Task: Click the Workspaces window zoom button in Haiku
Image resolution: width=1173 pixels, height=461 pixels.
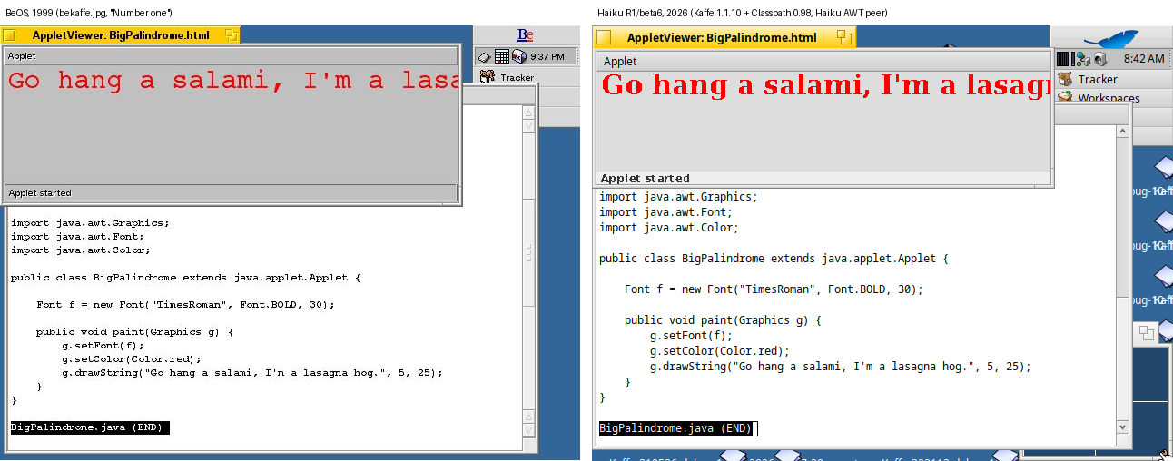Action: click(x=1147, y=333)
